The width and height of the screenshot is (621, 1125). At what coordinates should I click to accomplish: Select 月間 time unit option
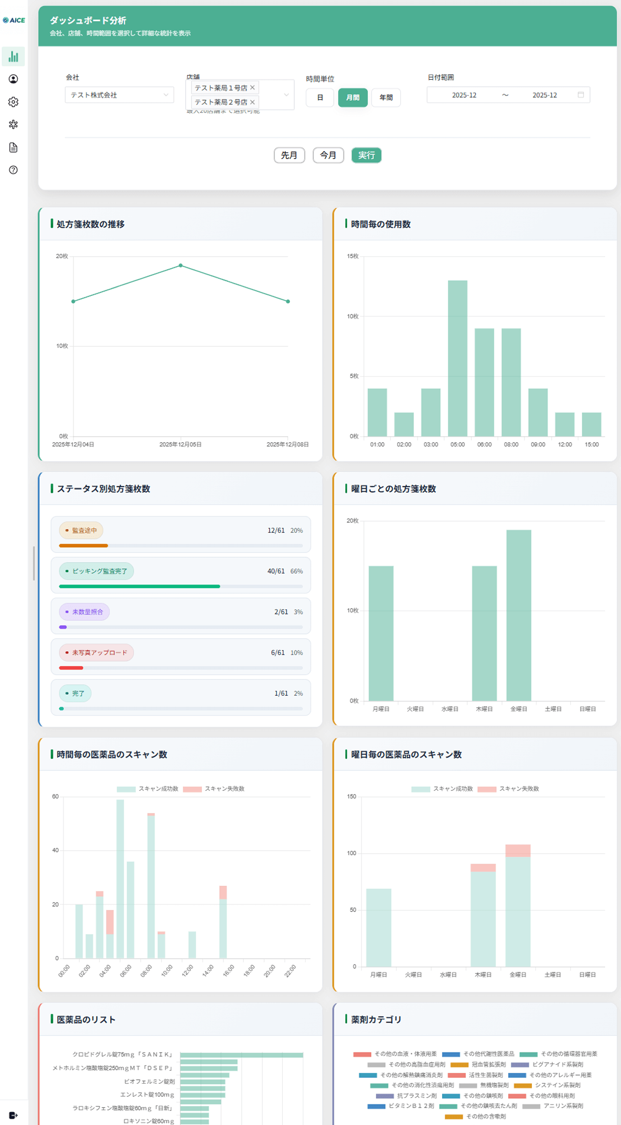352,98
